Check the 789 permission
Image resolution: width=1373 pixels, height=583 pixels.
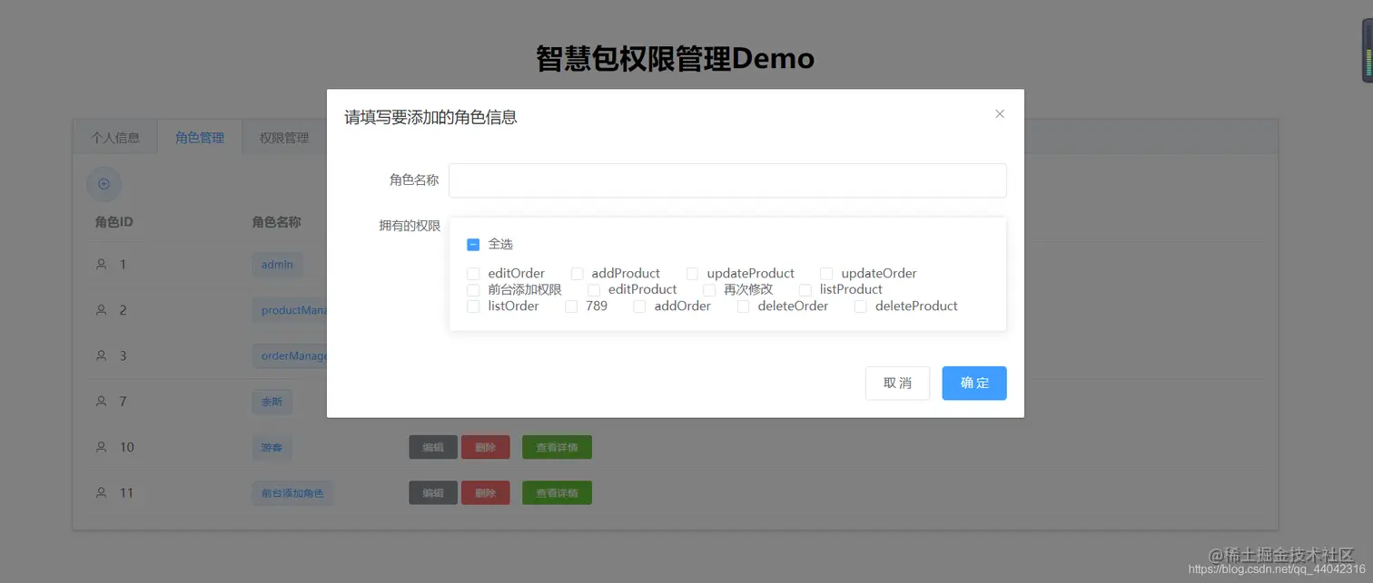coord(571,306)
